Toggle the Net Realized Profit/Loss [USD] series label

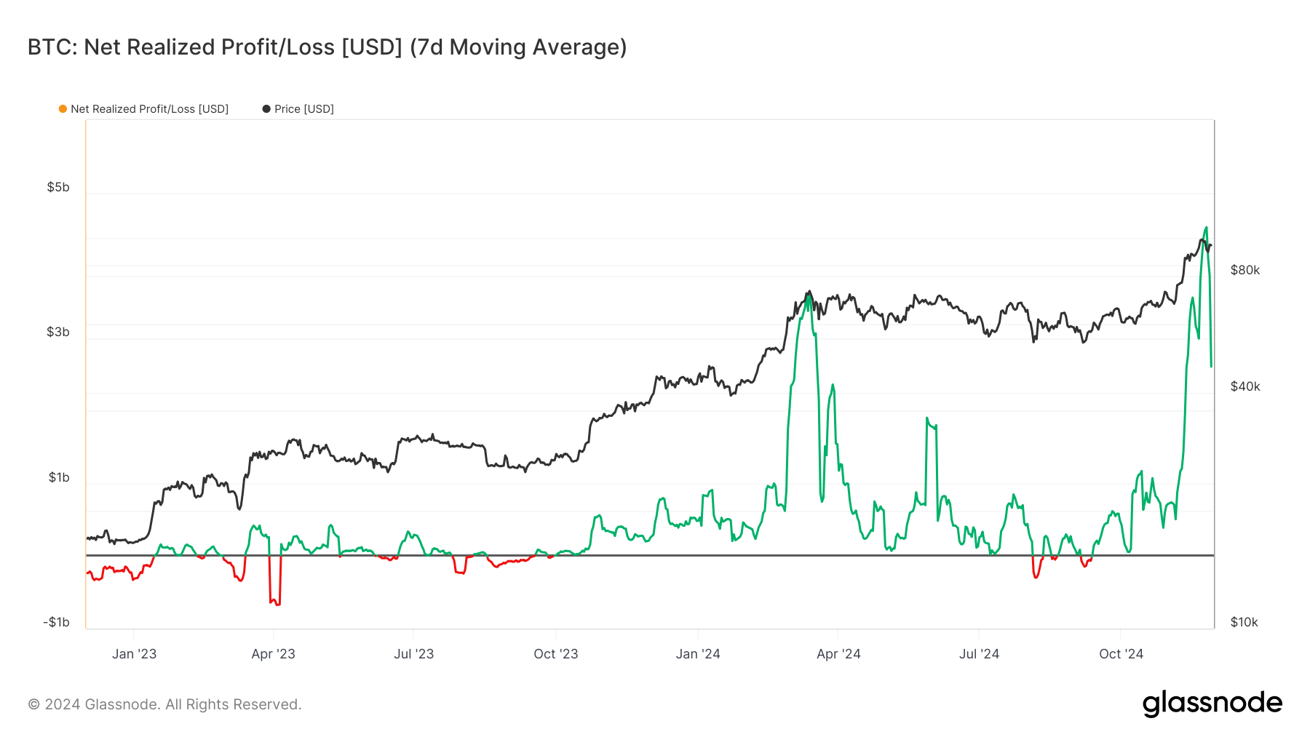coord(149,109)
